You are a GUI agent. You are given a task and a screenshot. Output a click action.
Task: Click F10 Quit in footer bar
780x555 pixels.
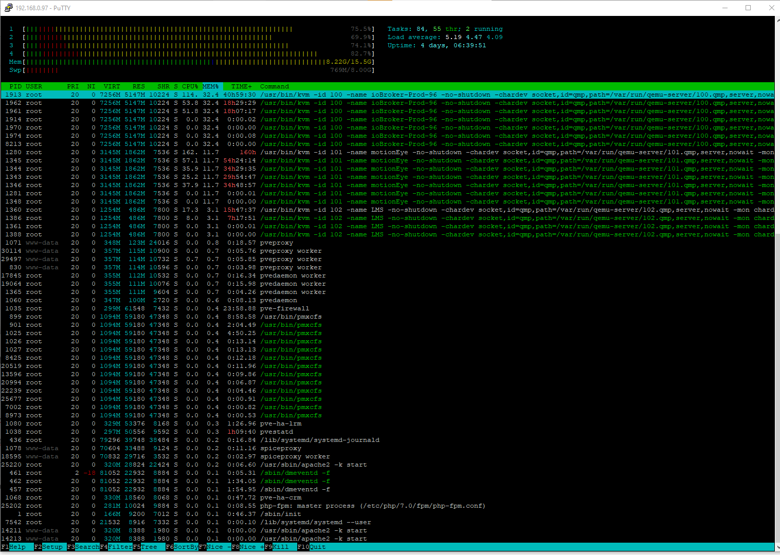pyautogui.click(x=312, y=547)
